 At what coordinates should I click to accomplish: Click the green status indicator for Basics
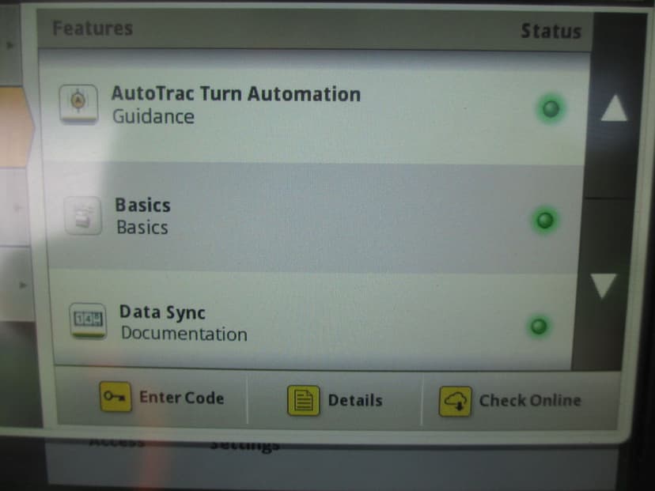click(545, 220)
